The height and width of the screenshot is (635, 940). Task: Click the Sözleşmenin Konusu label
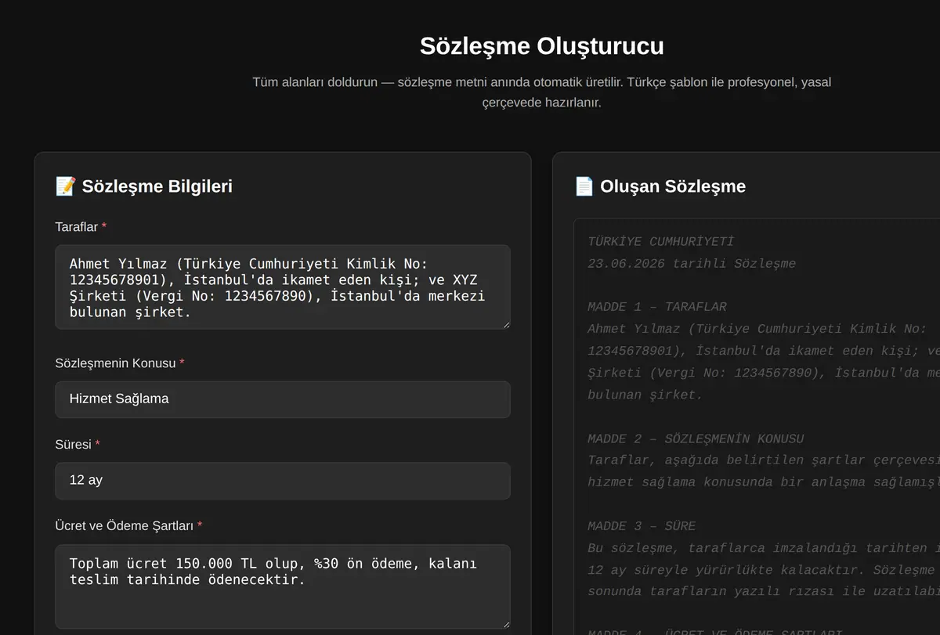coord(115,363)
